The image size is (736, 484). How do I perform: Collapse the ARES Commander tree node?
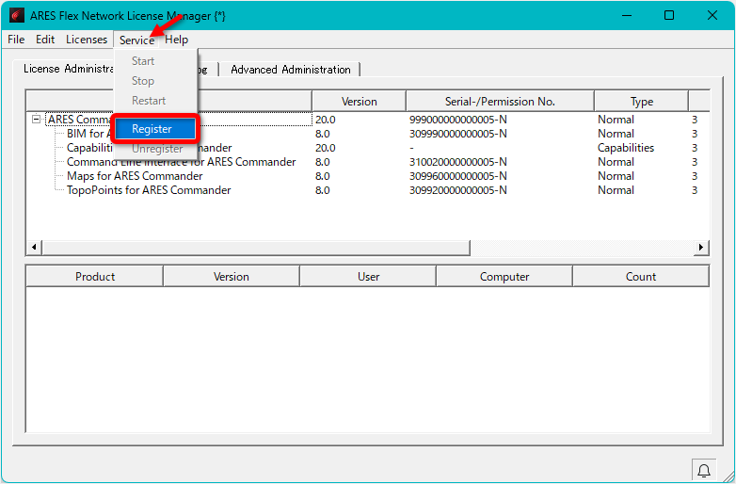(36, 120)
